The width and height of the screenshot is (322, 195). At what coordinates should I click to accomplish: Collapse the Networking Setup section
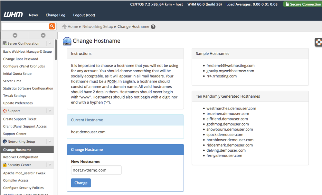50,141
